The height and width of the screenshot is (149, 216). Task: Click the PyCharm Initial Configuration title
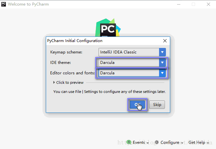(75, 41)
